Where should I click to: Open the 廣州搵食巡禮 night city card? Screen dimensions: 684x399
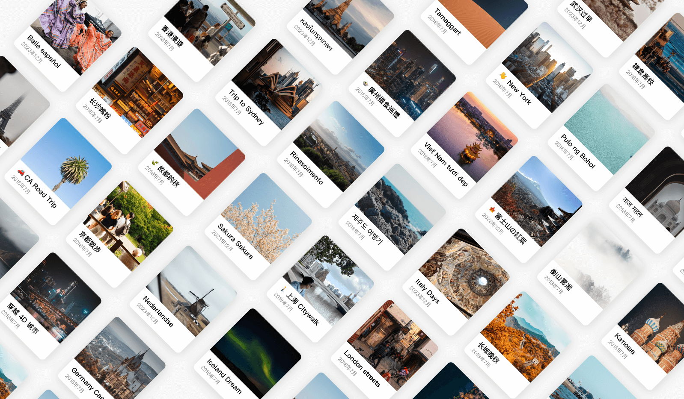pos(402,83)
